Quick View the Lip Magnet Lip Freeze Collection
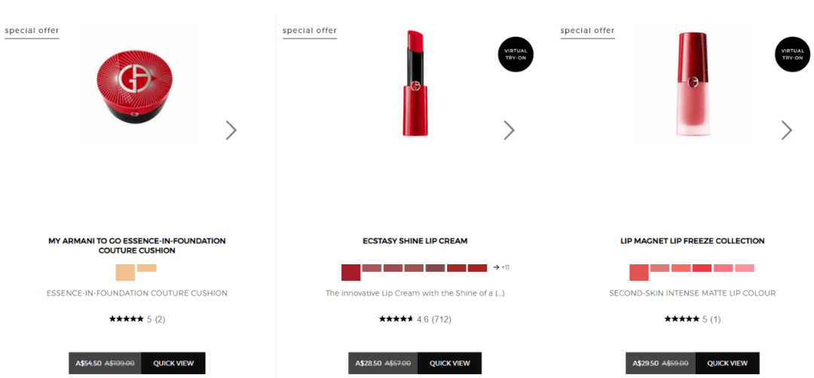Screen dimensions: 814x378 [727, 363]
